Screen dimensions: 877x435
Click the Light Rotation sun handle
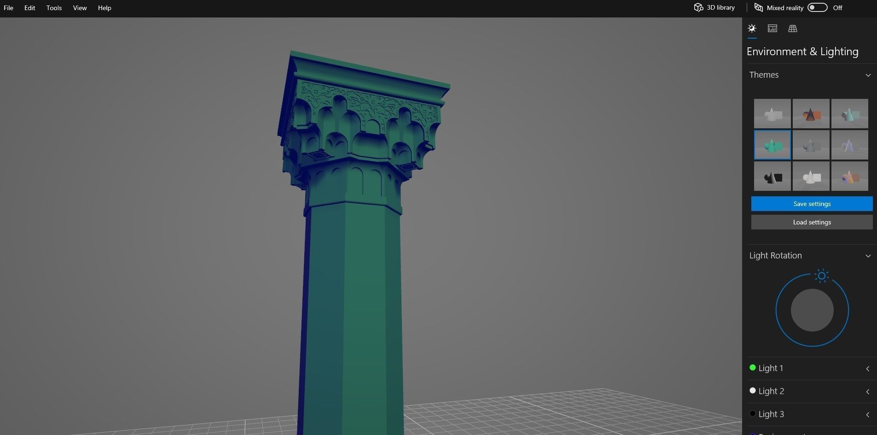821,276
